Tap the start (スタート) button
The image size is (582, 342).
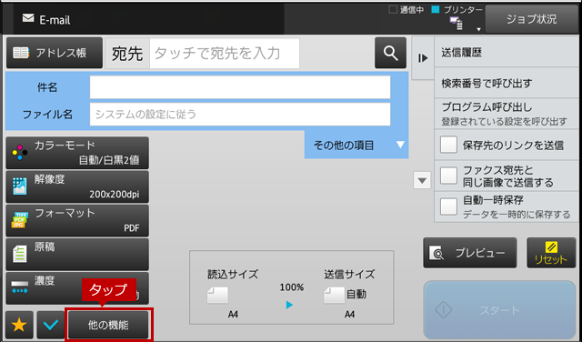[x=499, y=310]
